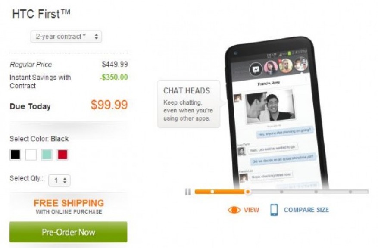This screenshot has width=378, height=248.
Task: Open the Select Qty dropdown
Action: (59, 180)
